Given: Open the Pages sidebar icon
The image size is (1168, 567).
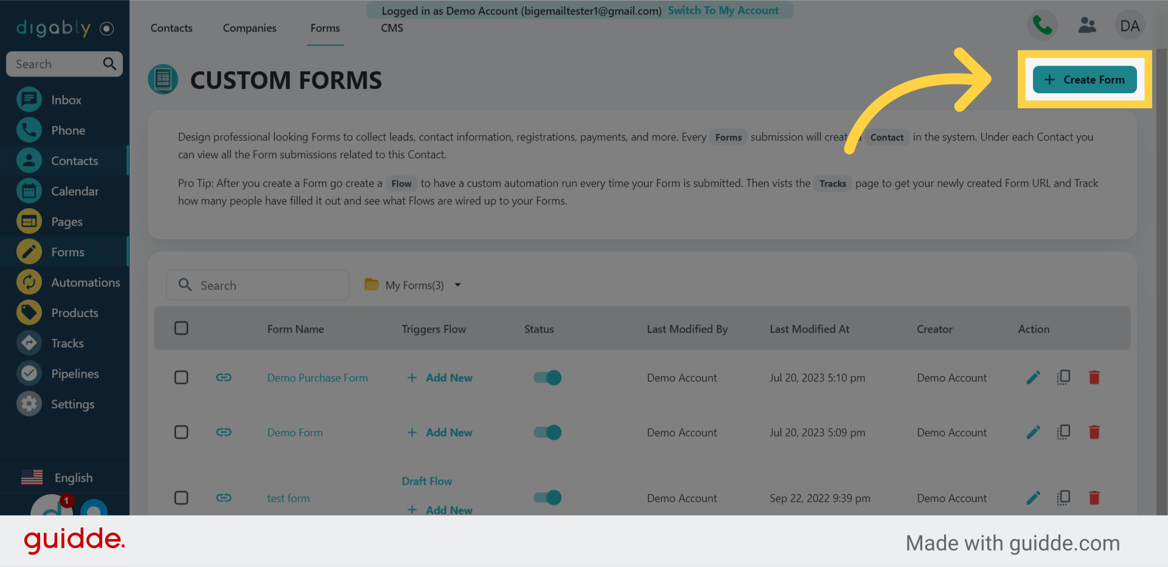Looking at the screenshot, I should (x=29, y=221).
